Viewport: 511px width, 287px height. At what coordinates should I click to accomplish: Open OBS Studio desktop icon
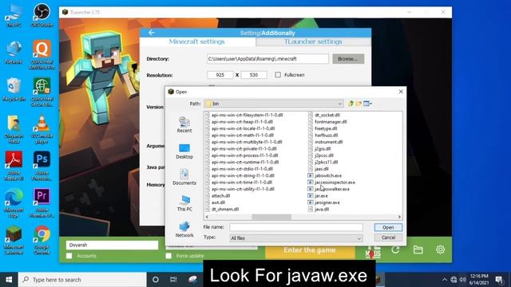(42, 15)
